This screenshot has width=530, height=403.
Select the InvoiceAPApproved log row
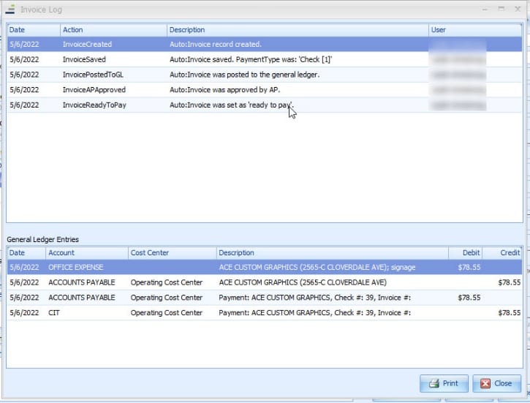pyautogui.click(x=265, y=90)
